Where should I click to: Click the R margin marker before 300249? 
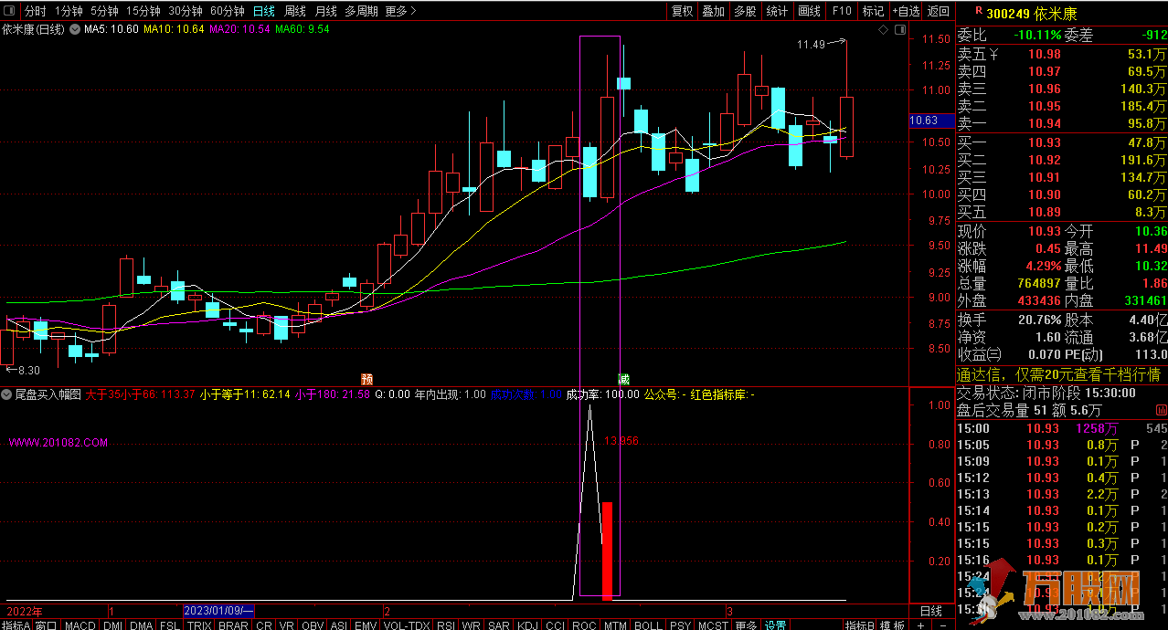pos(980,12)
